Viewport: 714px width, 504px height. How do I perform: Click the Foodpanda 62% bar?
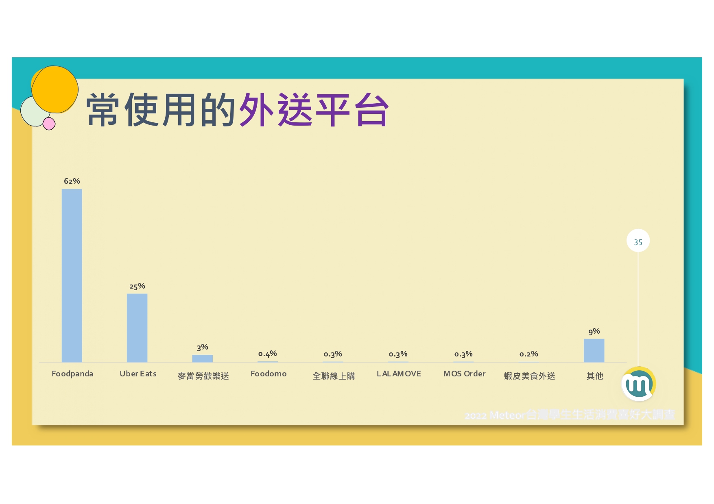[x=72, y=276]
